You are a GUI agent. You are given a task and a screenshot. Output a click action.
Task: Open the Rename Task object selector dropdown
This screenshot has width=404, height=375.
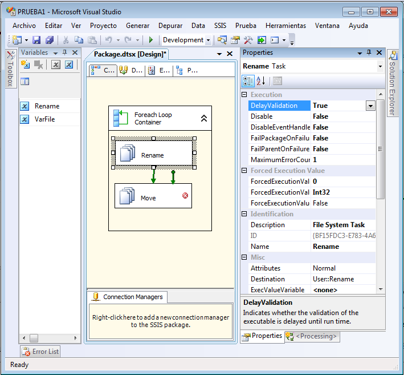pyautogui.click(x=380, y=66)
